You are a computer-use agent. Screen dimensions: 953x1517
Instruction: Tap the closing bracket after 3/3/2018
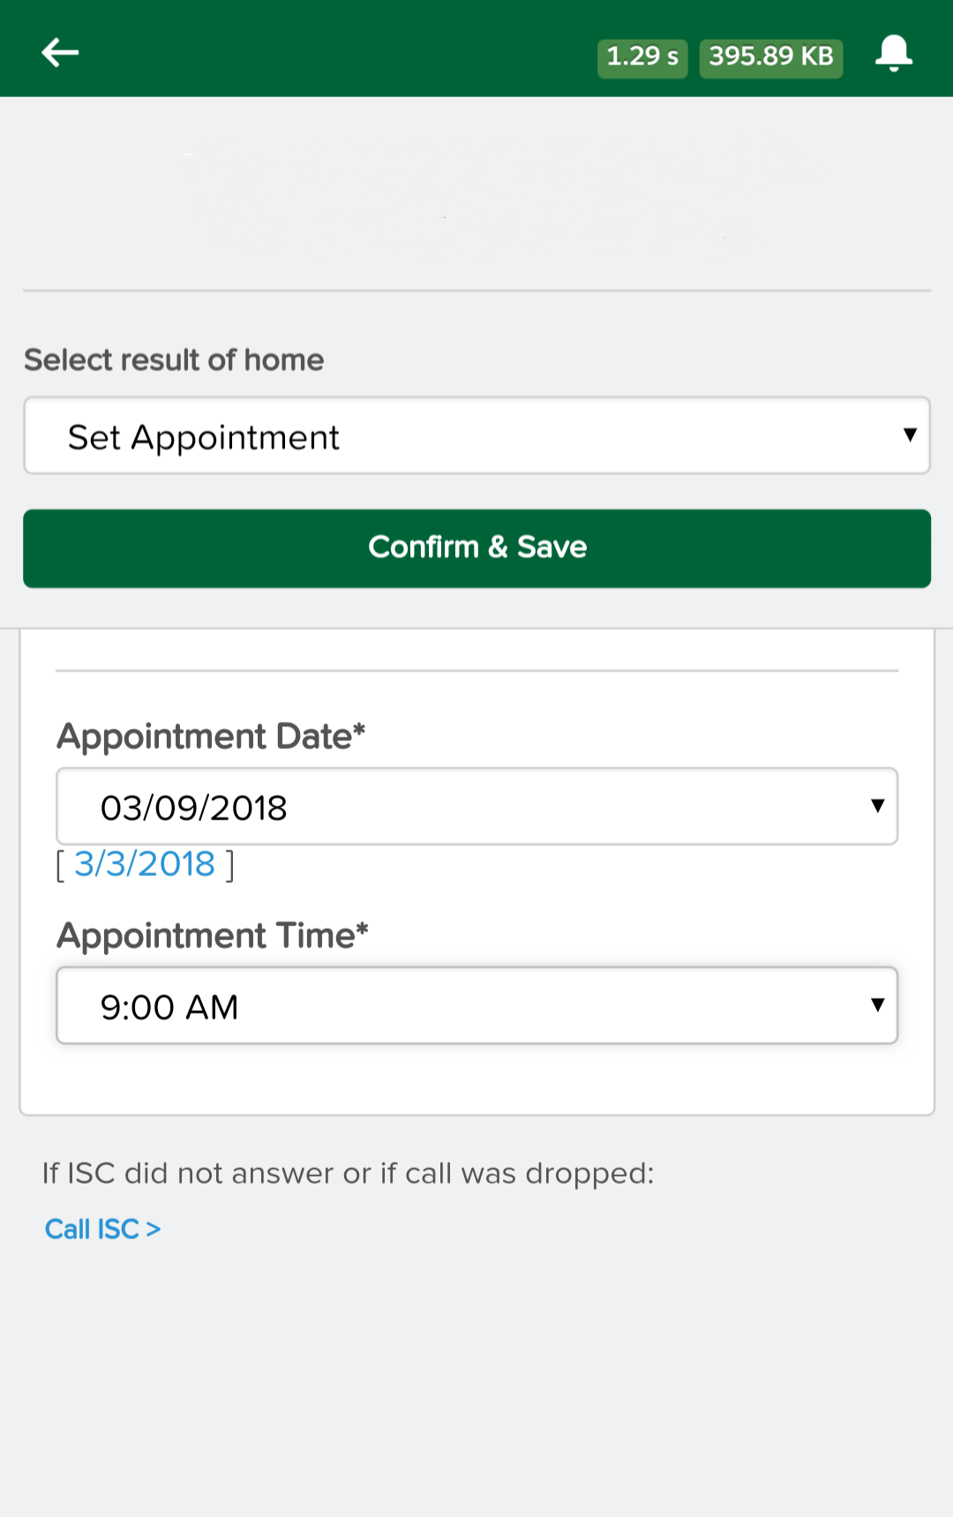(229, 865)
